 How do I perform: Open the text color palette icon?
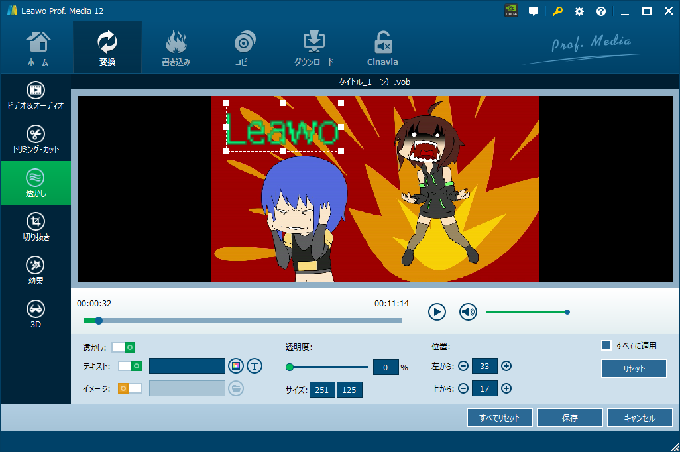[236, 366]
